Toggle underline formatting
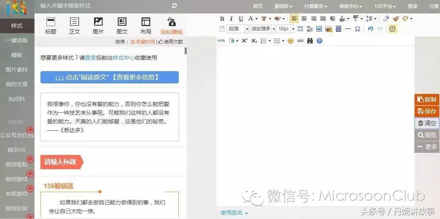440x219 pixels. [241, 19]
